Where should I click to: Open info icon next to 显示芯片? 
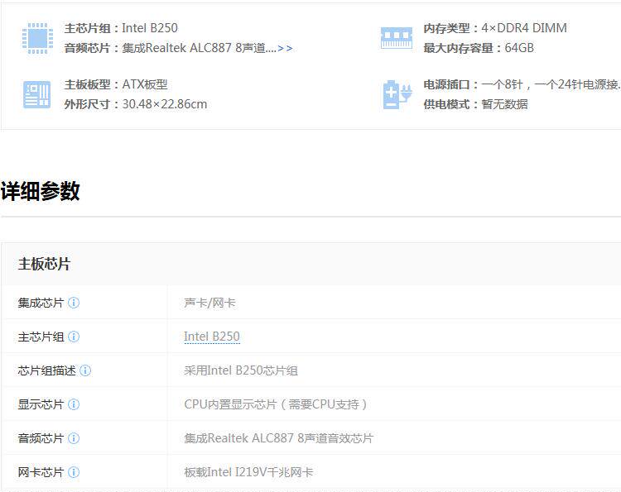tap(74, 404)
